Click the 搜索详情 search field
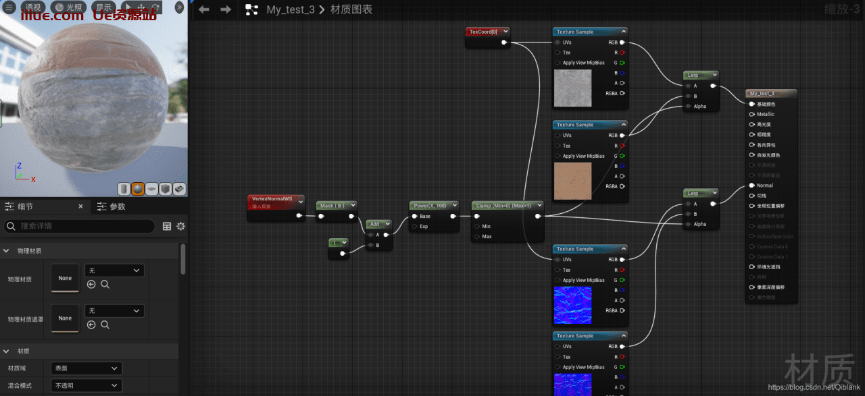 click(x=81, y=227)
